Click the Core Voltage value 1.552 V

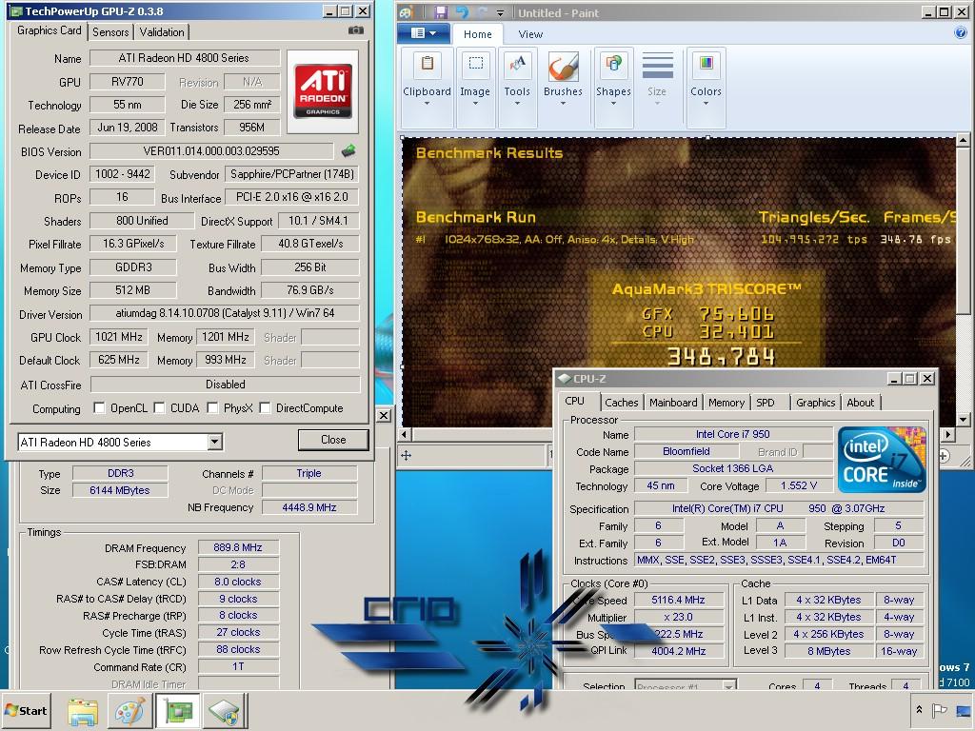tap(799, 485)
